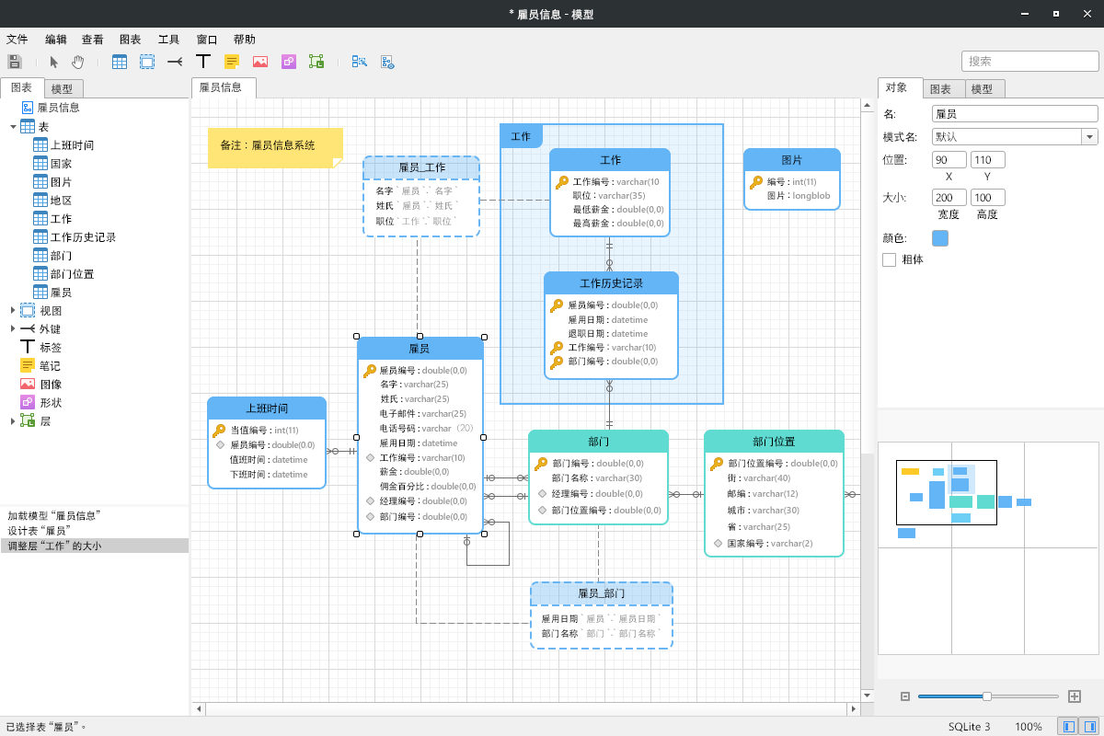Click the save icon in toolbar
Viewport: 1104px width, 736px height.
point(15,62)
